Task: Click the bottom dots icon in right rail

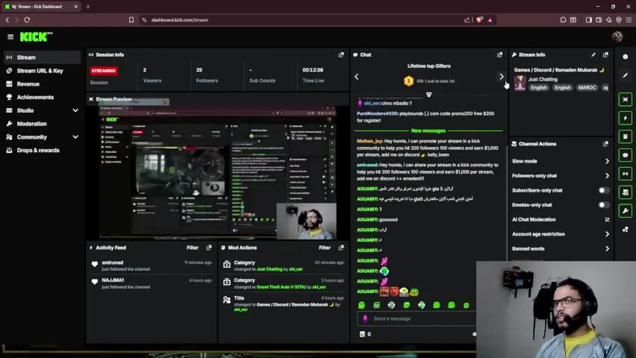Action: pyautogui.click(x=626, y=229)
